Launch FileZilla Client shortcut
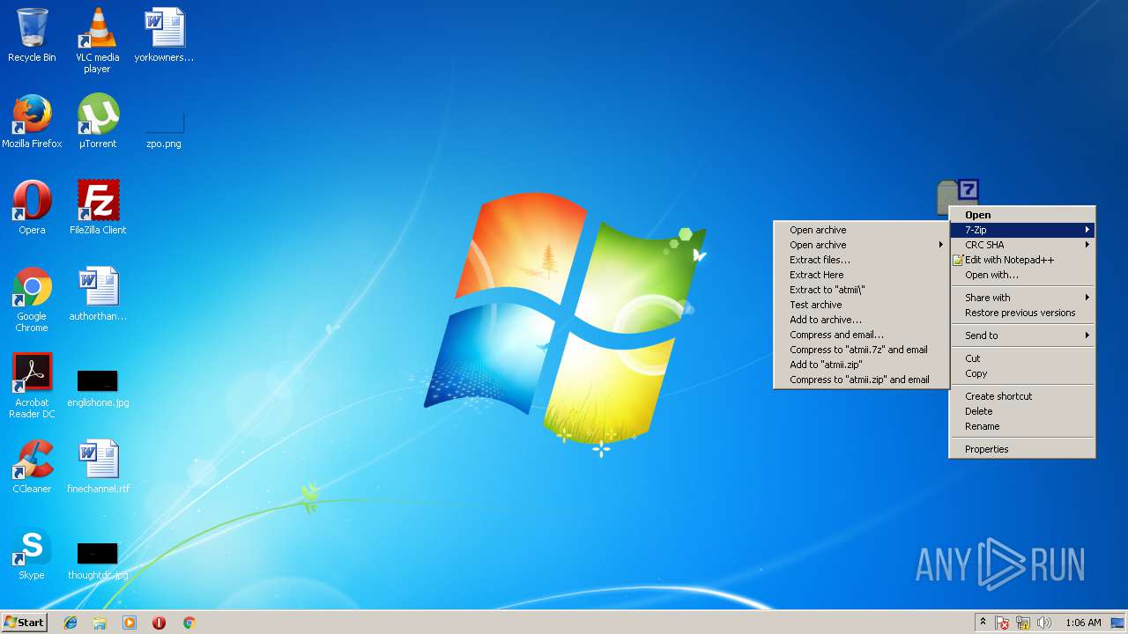The image size is (1128, 634). coord(98,208)
